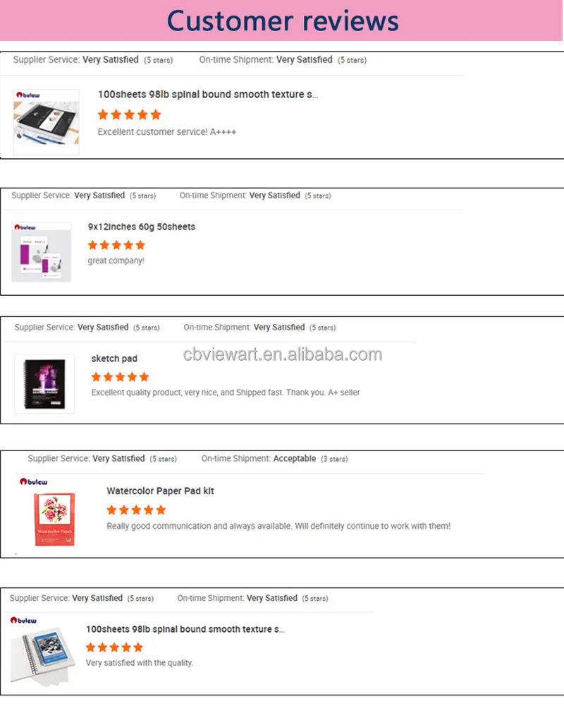
Task: Click the 'Customer reviews' header banner
Action: coord(281,20)
